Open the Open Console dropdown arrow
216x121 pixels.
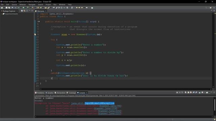(209, 93)
